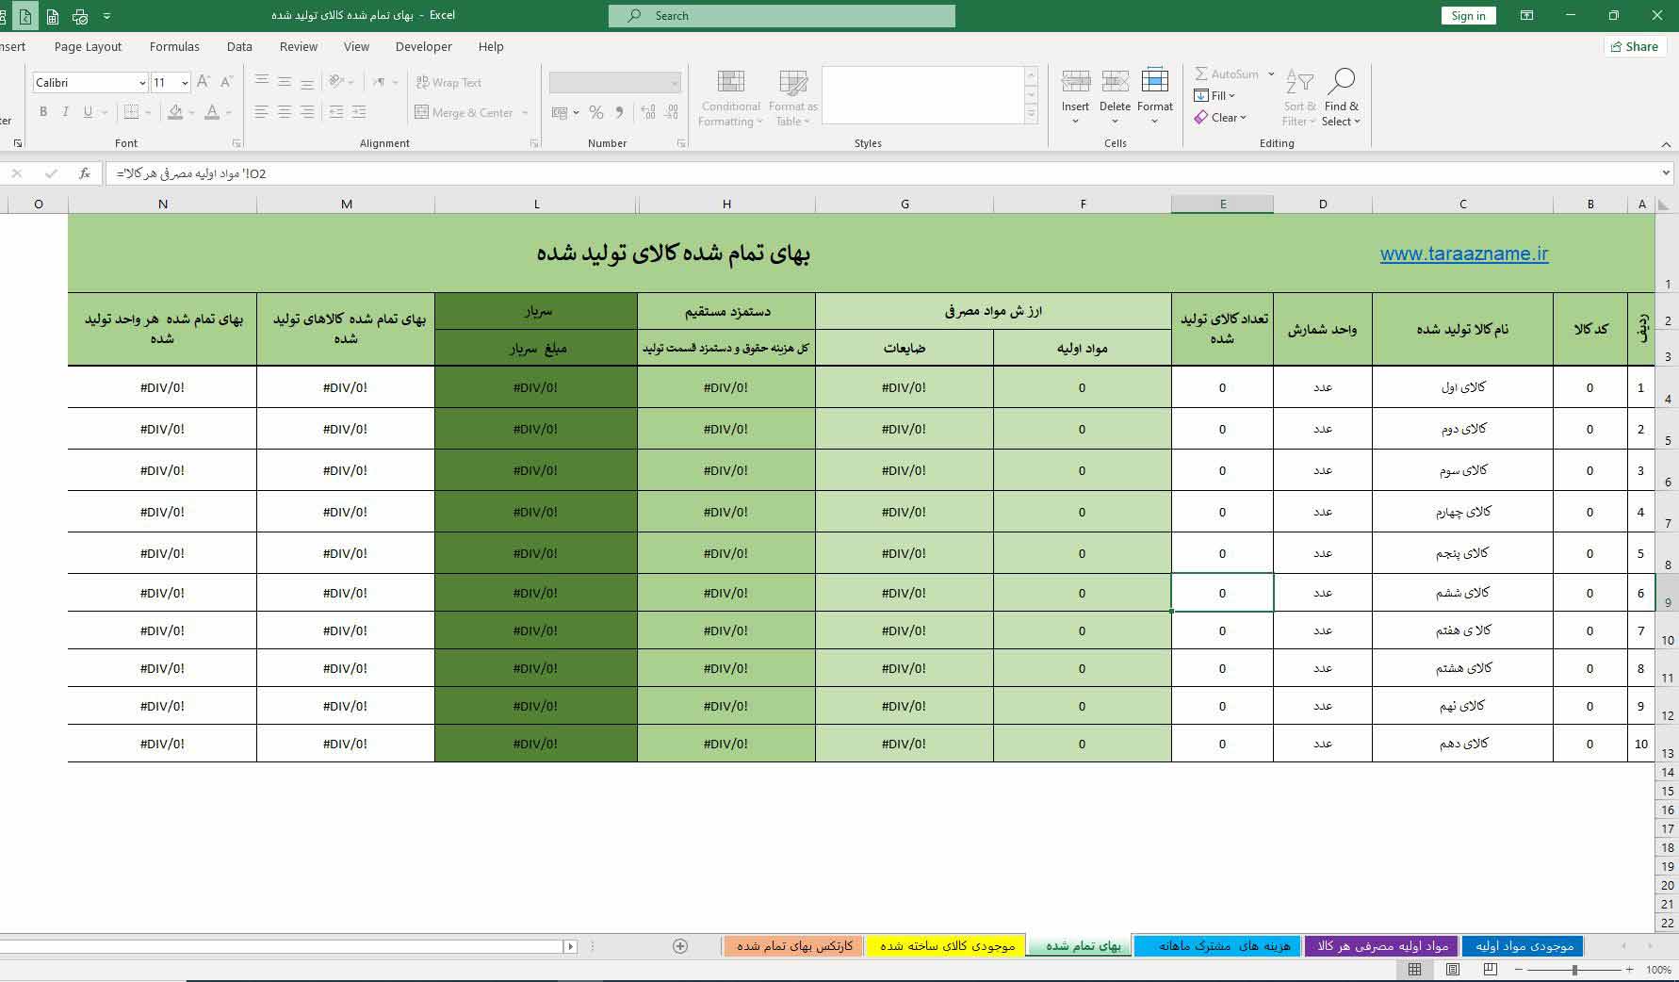Add a new sheet with plus icon
Image resolution: width=1679 pixels, height=982 pixels.
[x=680, y=946]
